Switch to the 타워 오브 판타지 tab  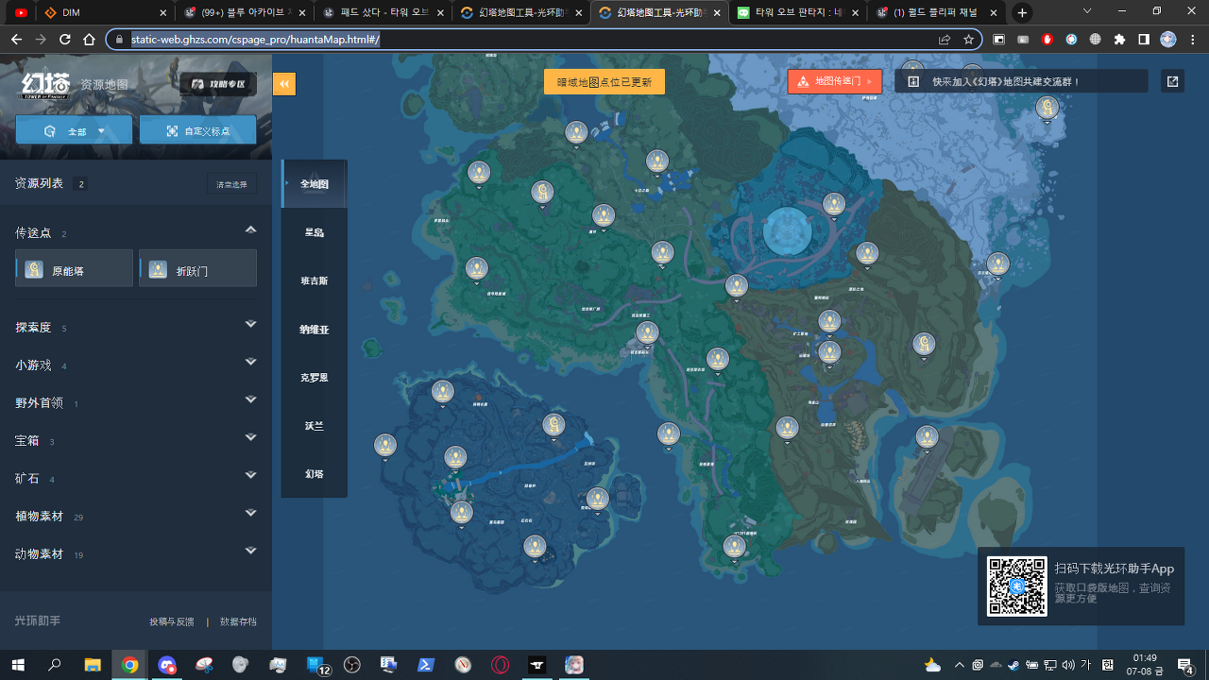tap(797, 13)
